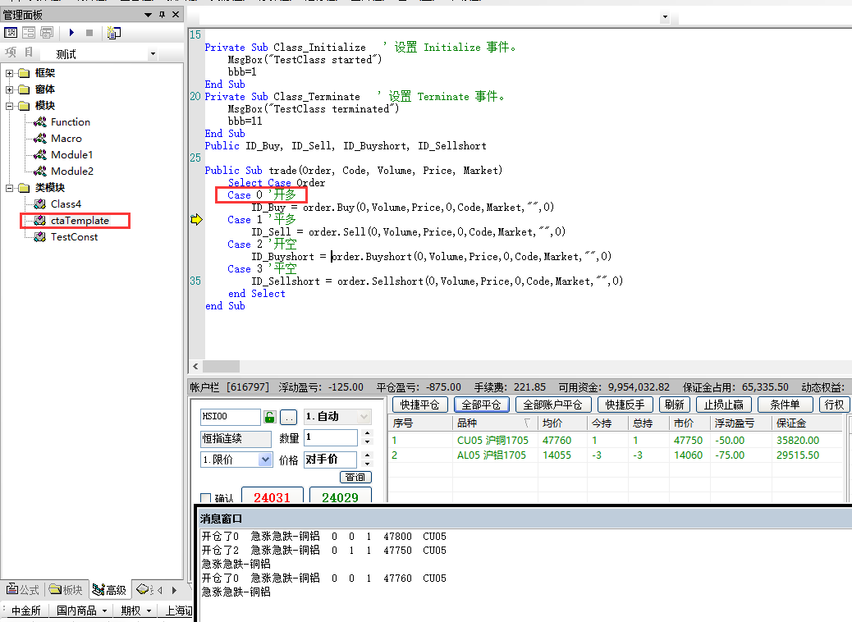Screen dimensions: 852x622
Task: Open the 国内商品 dropdown menu
Action: tap(81, 611)
